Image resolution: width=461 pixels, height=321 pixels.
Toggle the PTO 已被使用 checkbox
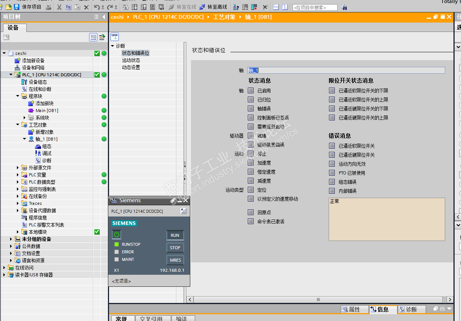[x=332, y=173]
